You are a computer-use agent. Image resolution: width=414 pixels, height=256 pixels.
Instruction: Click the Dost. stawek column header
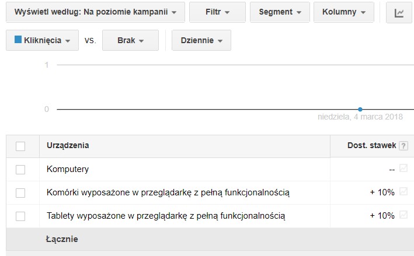point(371,146)
